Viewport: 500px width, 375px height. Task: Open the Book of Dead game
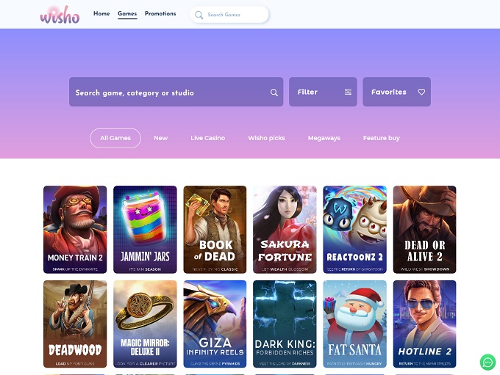coord(215,230)
